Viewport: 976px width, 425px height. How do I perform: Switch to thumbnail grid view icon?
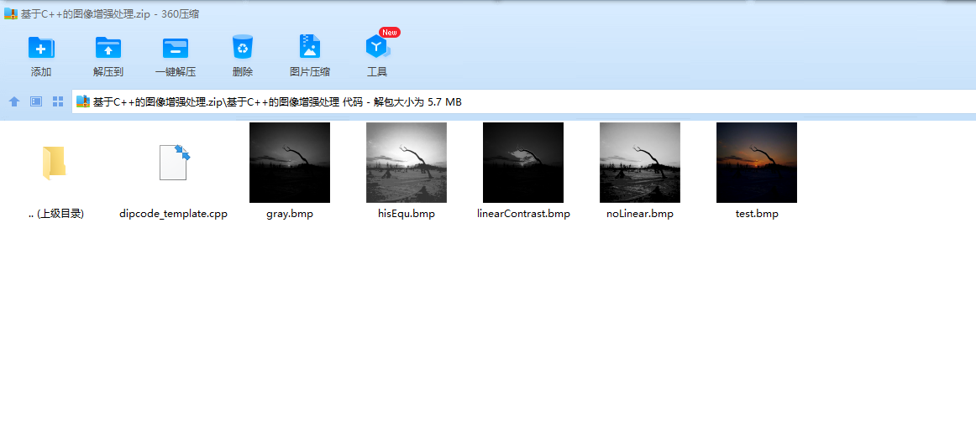(58, 102)
